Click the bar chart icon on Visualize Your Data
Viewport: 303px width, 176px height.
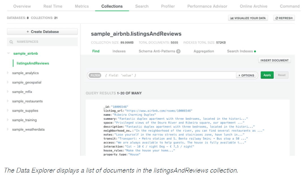click(x=232, y=18)
